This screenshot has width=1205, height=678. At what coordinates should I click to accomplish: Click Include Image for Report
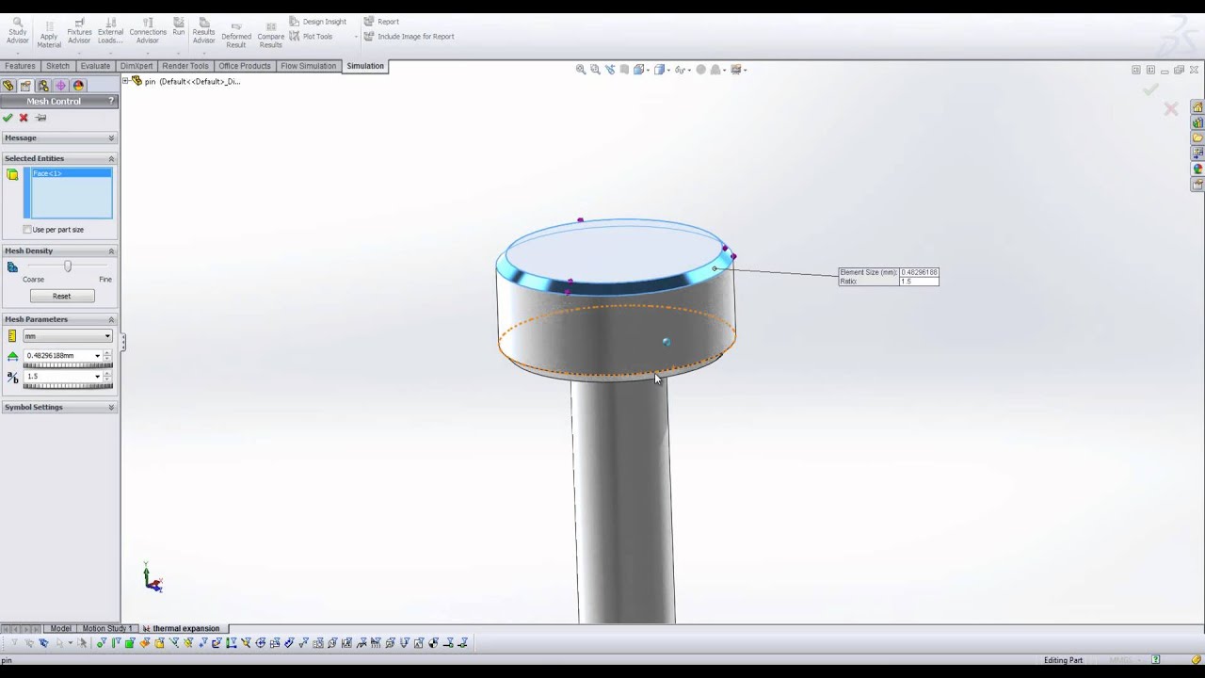pos(410,37)
